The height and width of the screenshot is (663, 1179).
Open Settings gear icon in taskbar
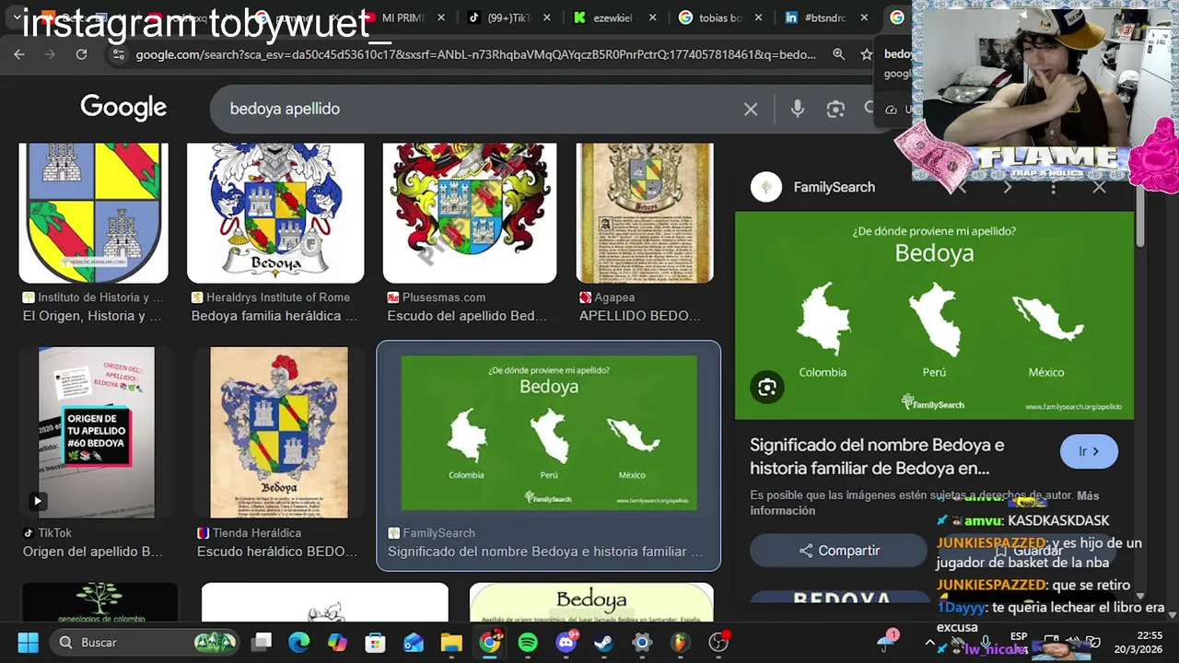click(x=642, y=642)
